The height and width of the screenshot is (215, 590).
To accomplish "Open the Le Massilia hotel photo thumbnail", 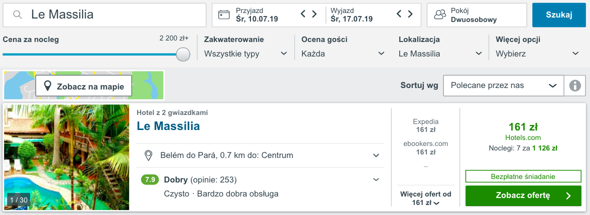I will [67, 157].
